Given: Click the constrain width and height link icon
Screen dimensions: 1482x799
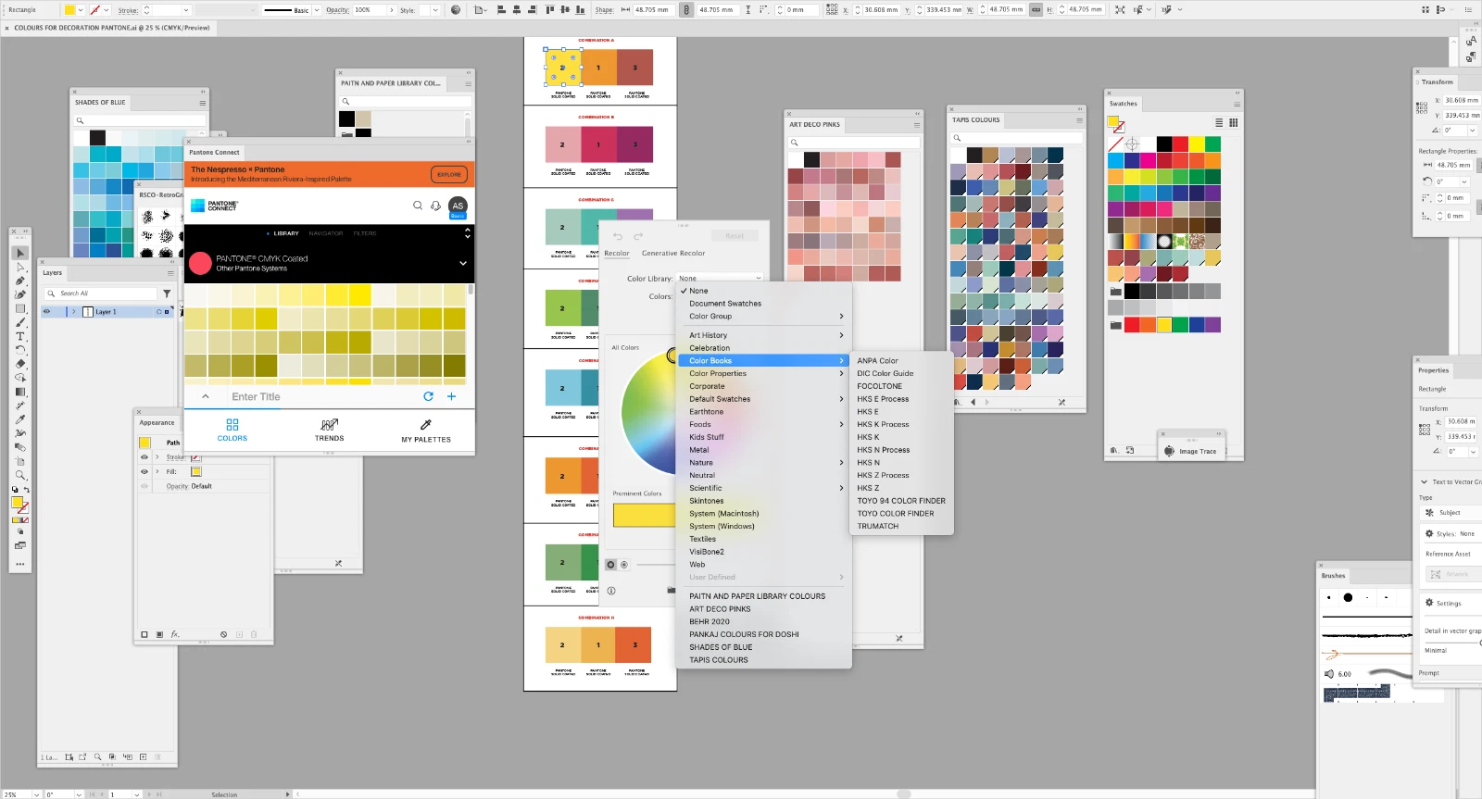Looking at the screenshot, I should tap(1036, 9).
